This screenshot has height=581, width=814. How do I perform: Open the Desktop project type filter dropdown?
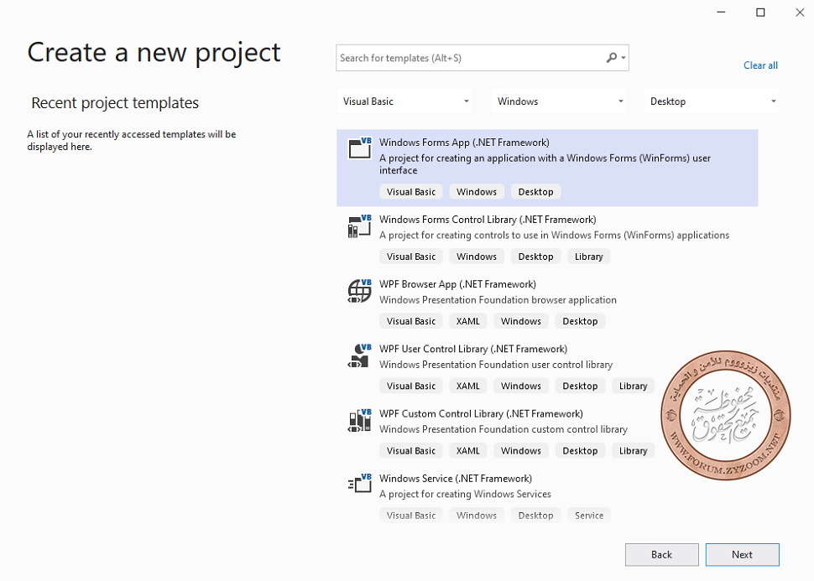712,101
